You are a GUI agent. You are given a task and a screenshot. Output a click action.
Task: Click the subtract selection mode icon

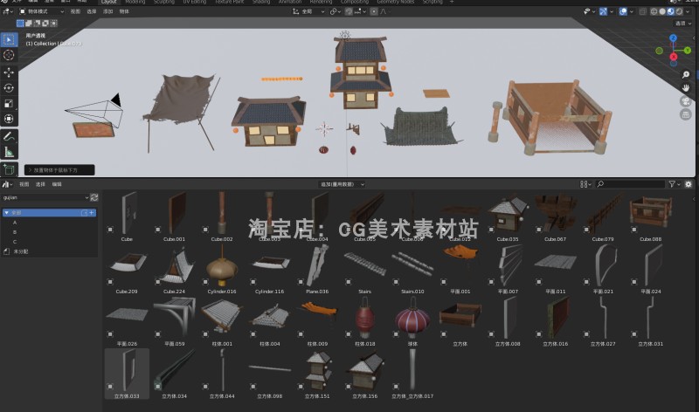(37, 24)
